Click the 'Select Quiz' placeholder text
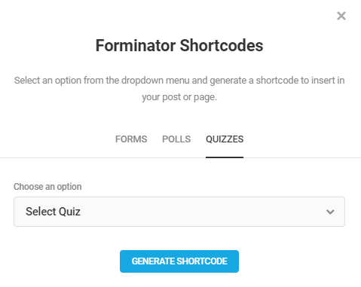This screenshot has width=361, height=287. click(53, 212)
